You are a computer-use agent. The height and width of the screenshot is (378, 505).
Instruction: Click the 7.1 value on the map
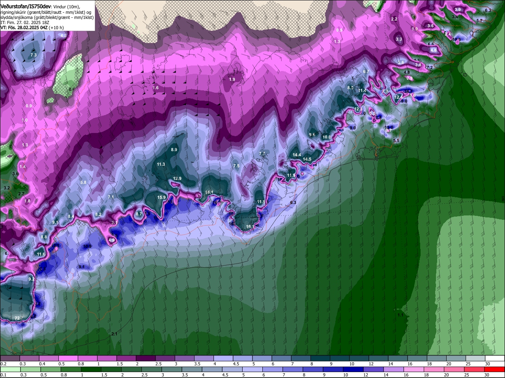[x=110, y=197]
